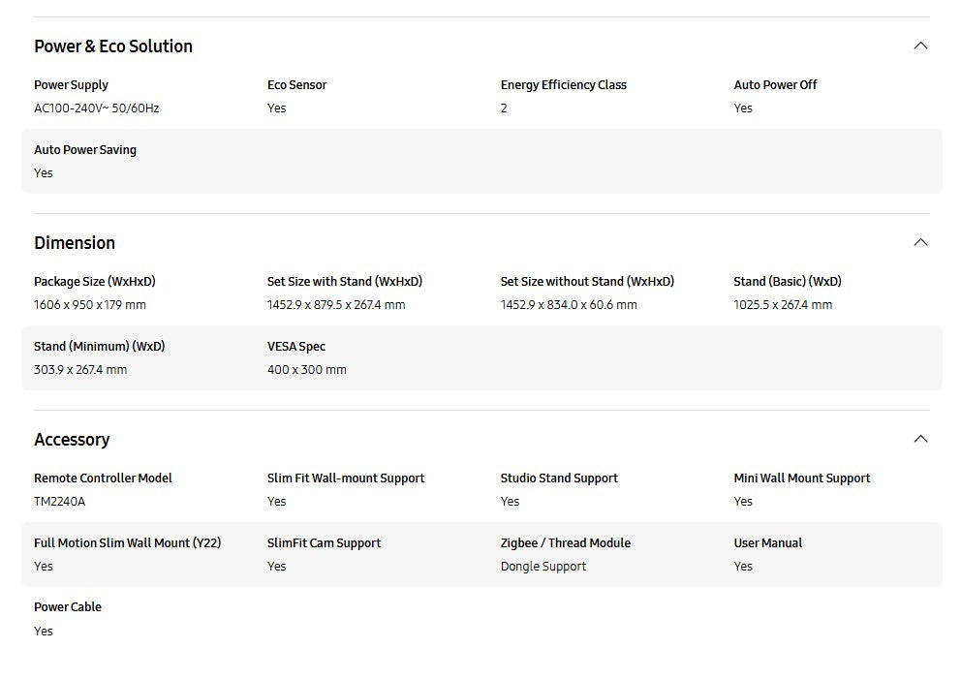This screenshot has height=679, width=961.
Task: Click the Eco Sensor label
Action: [x=296, y=85]
